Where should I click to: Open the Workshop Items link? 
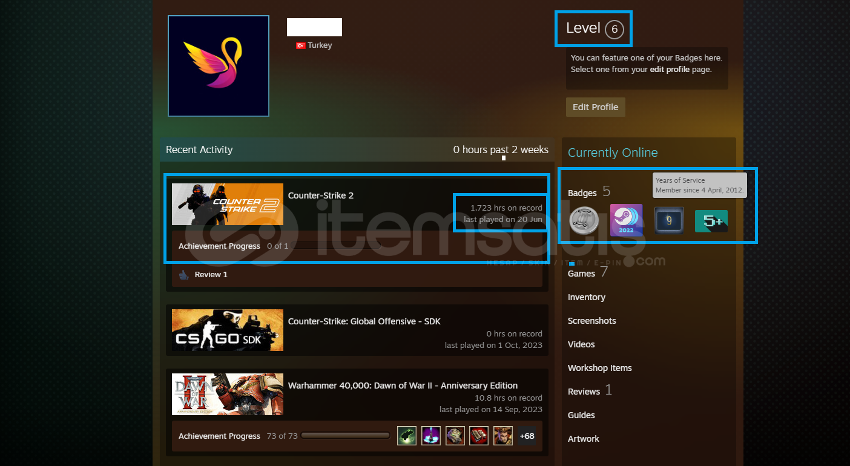click(x=600, y=368)
